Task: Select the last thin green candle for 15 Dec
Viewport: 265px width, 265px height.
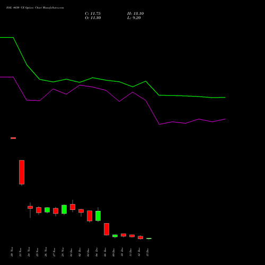Action: click(149, 238)
